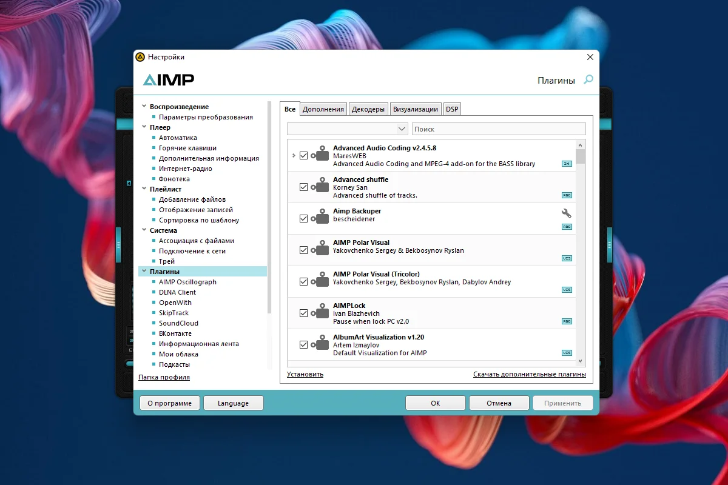Open the DLNA Client plugin settings

pyautogui.click(x=178, y=292)
